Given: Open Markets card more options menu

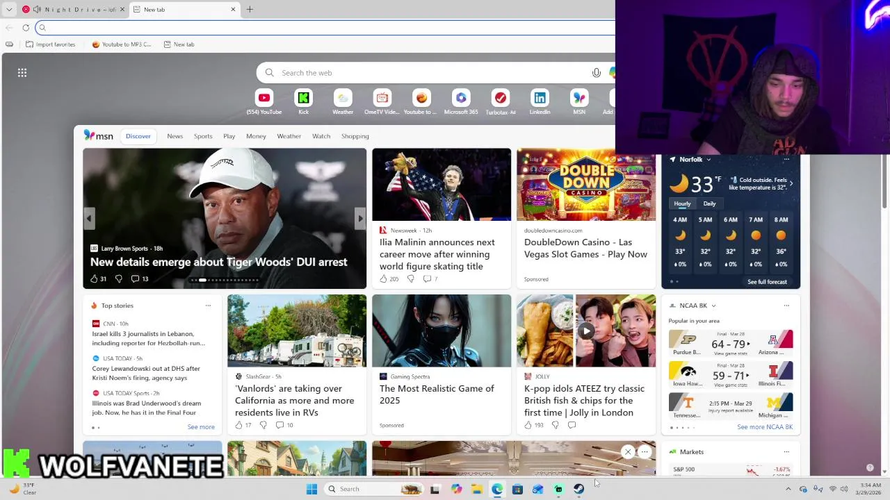Looking at the screenshot, I should coord(786,451).
